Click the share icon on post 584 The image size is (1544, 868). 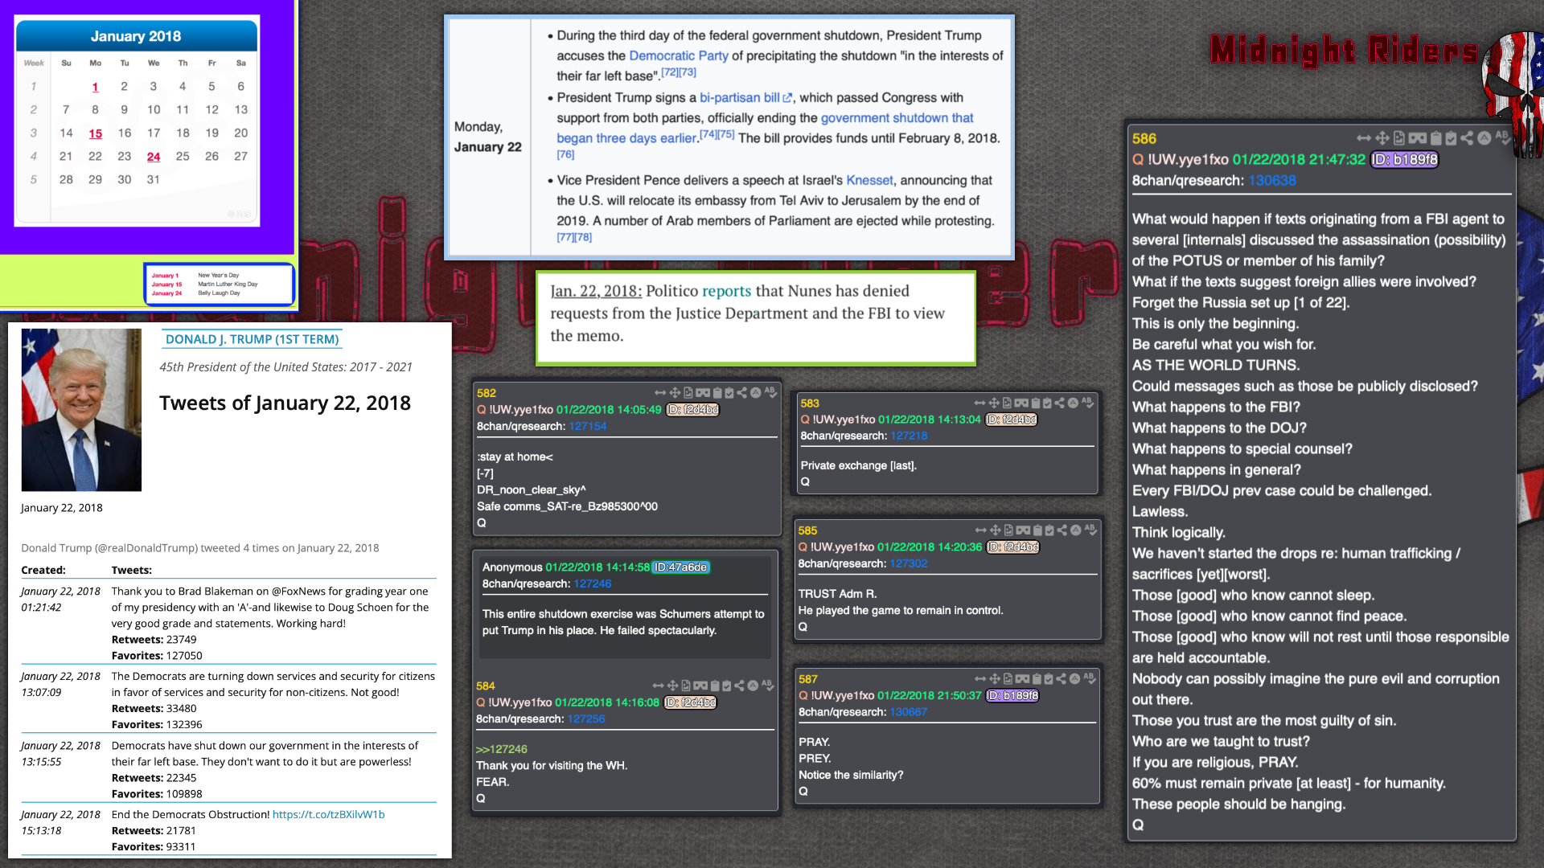[x=739, y=686]
